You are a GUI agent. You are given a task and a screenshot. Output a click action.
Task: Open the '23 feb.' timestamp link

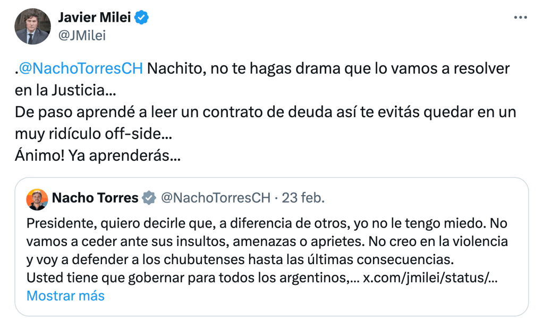pyautogui.click(x=303, y=198)
